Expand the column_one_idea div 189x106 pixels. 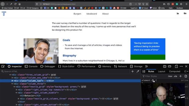click(x=12, y=78)
